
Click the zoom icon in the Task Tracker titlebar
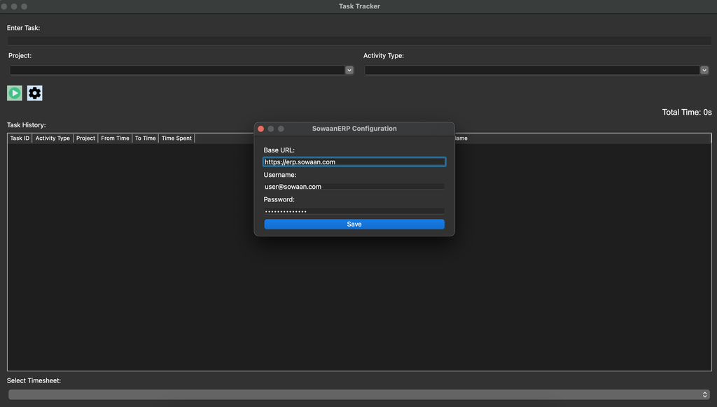[22, 6]
